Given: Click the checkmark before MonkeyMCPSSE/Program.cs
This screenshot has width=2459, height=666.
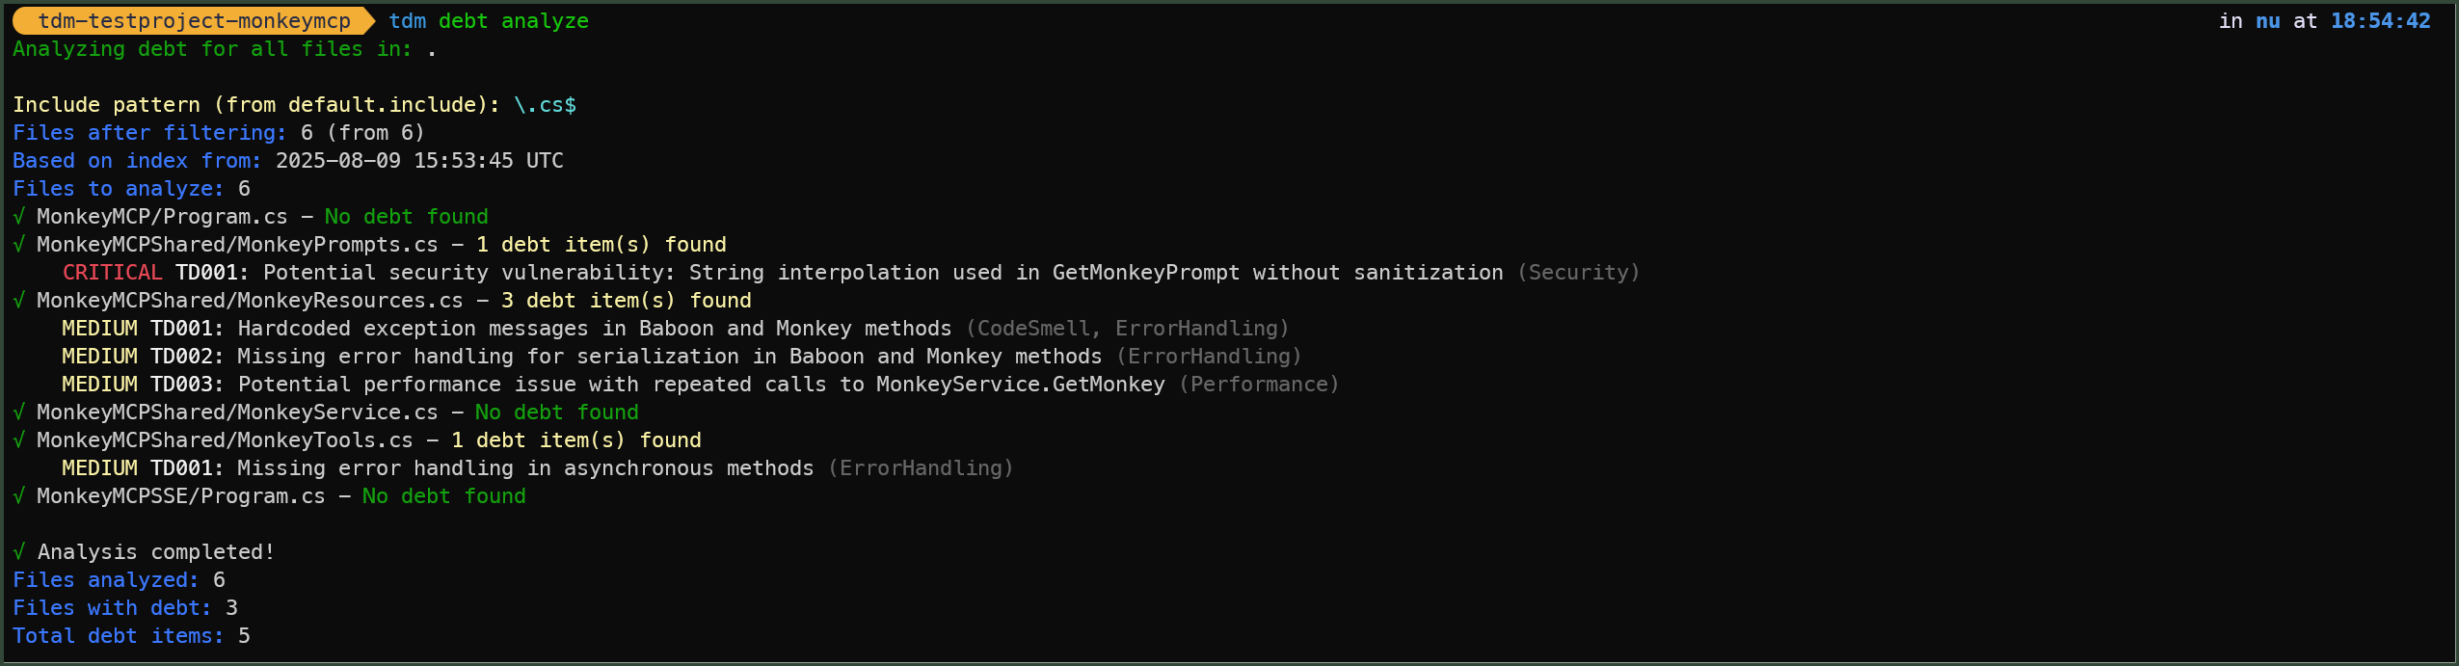Looking at the screenshot, I should pyautogui.click(x=18, y=496).
